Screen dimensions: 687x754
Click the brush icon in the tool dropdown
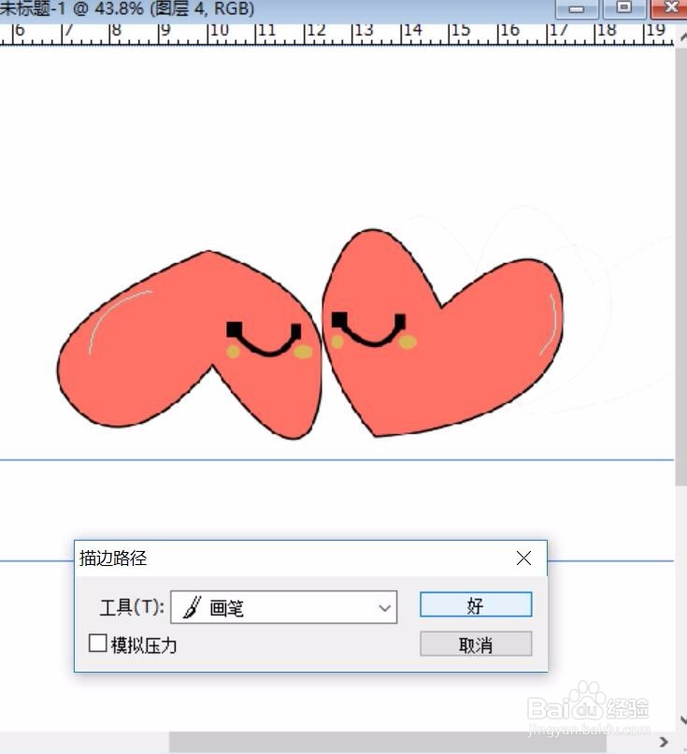click(193, 607)
